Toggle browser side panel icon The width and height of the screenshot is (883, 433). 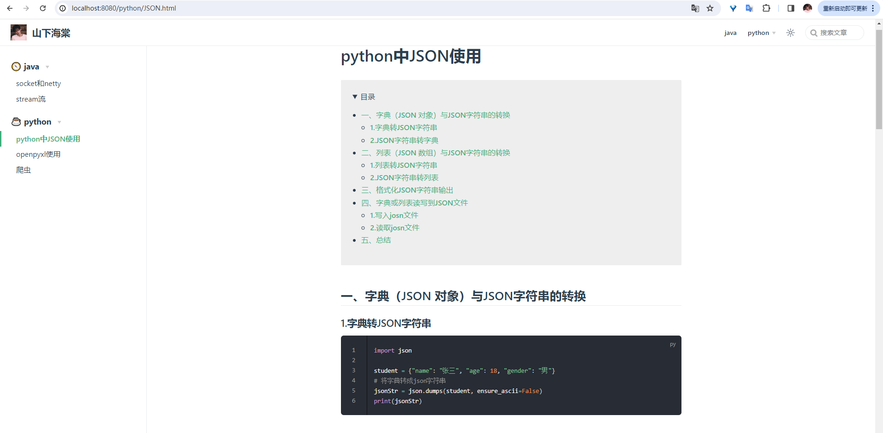click(791, 8)
